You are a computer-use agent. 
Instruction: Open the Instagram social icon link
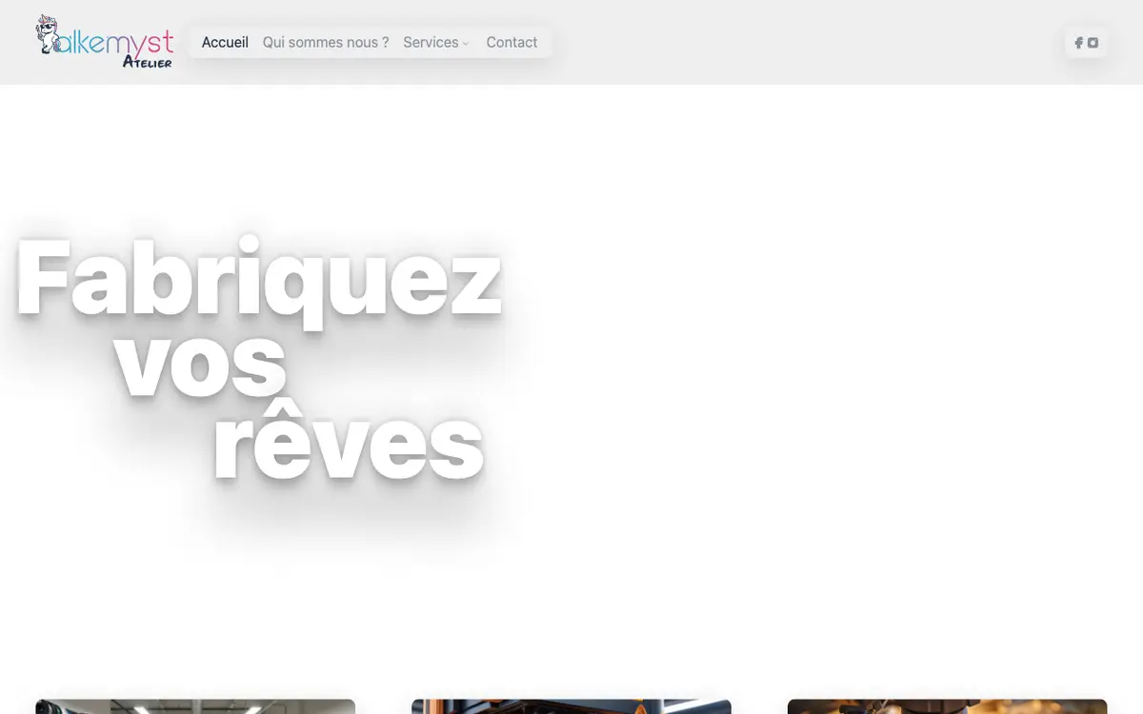point(1093,43)
